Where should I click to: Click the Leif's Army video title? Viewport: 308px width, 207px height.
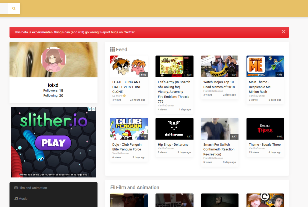tap(174, 92)
